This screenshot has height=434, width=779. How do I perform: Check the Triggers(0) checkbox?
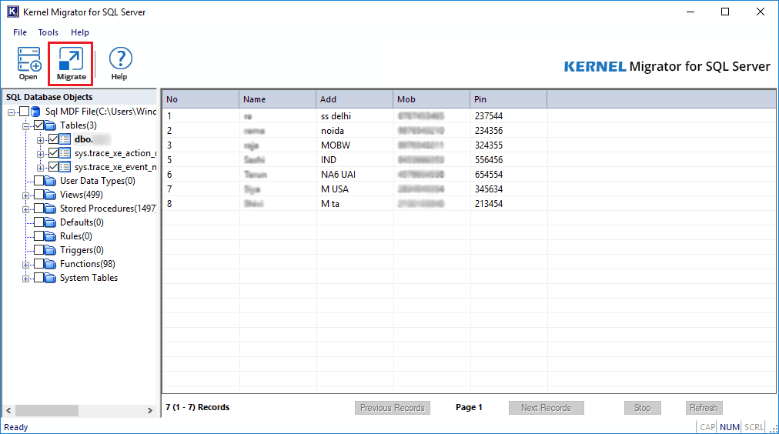38,250
